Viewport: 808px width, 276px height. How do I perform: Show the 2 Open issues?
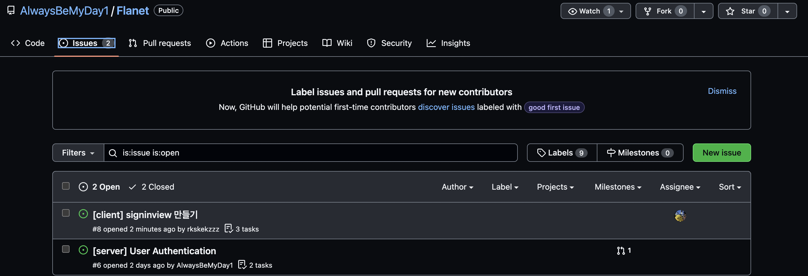[x=99, y=187]
